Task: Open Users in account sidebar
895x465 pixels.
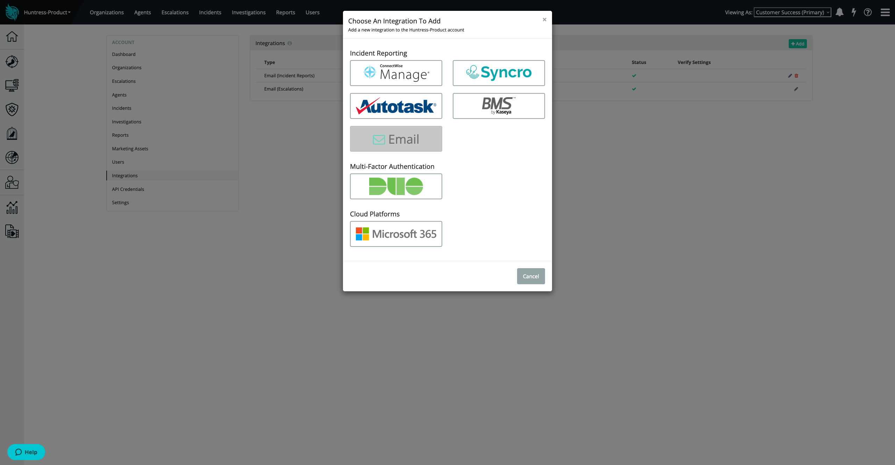Action: click(x=118, y=162)
